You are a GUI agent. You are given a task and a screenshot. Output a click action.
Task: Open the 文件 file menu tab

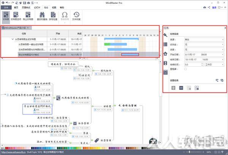[6, 8]
